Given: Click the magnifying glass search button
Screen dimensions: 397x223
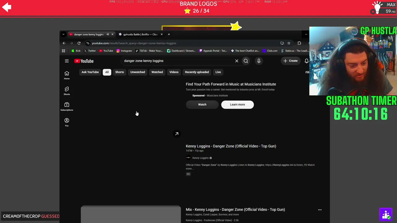Looking at the screenshot, I should (246, 61).
